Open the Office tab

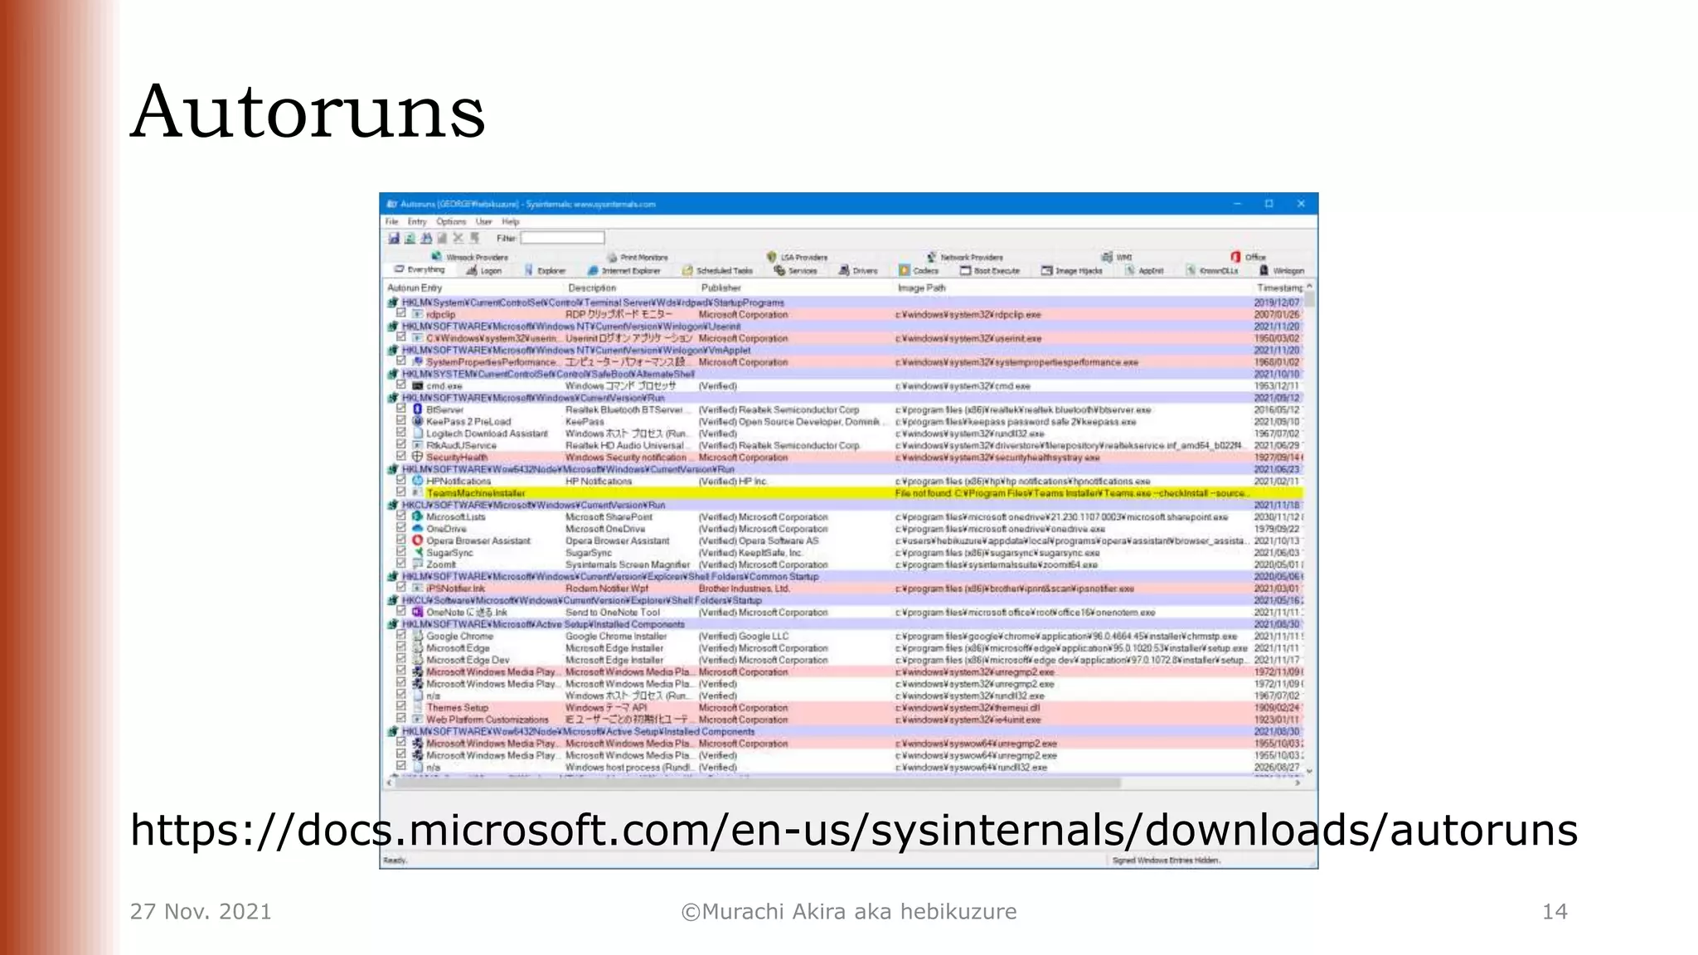[1248, 257]
